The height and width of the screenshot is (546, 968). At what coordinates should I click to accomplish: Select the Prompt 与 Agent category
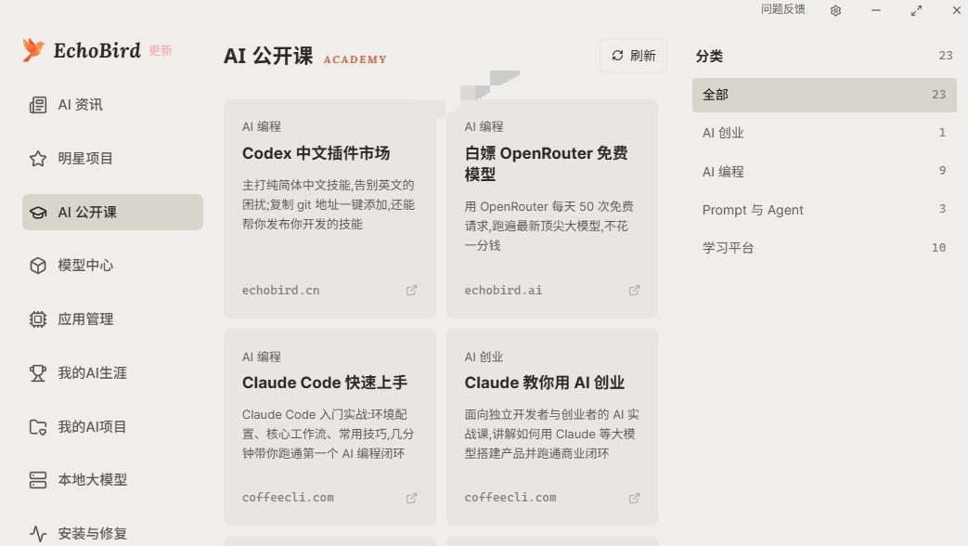[824, 209]
